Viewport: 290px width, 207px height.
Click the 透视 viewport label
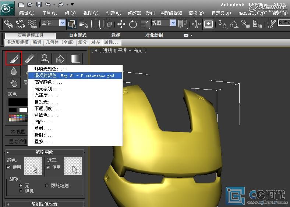(x=107, y=51)
